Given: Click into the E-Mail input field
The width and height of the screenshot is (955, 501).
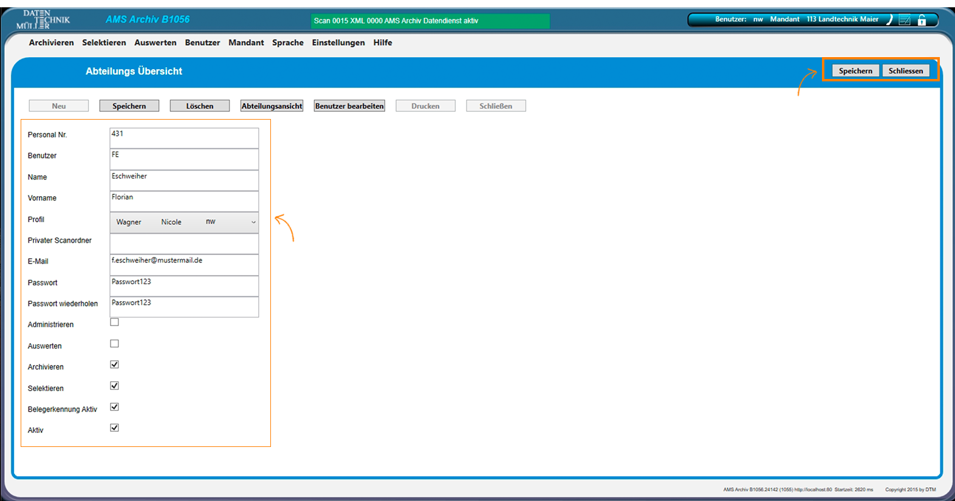Looking at the screenshot, I should (x=184, y=265).
